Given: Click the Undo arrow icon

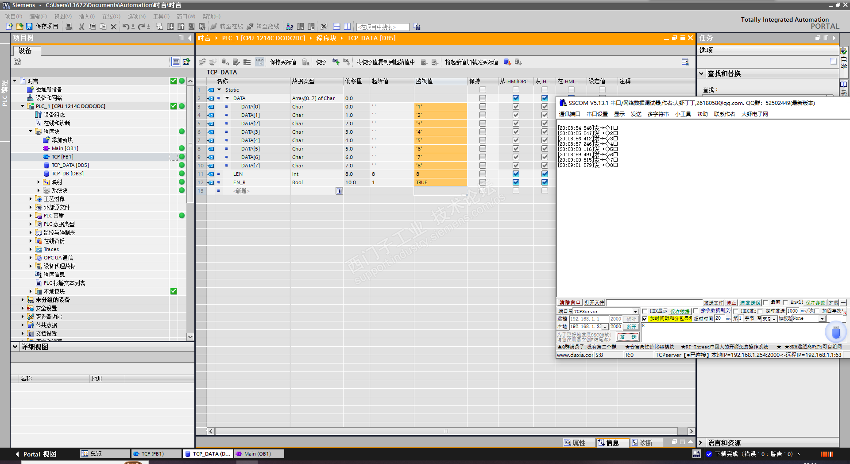Looking at the screenshot, I should pos(126,27).
